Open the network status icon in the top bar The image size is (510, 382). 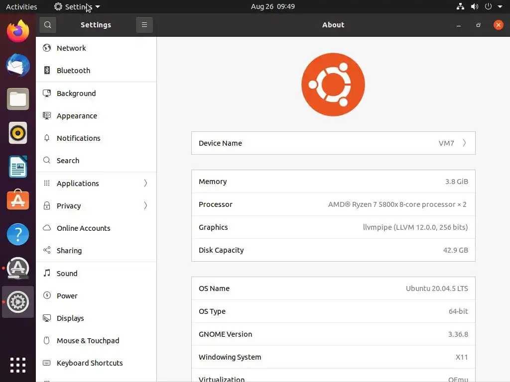(460, 6)
